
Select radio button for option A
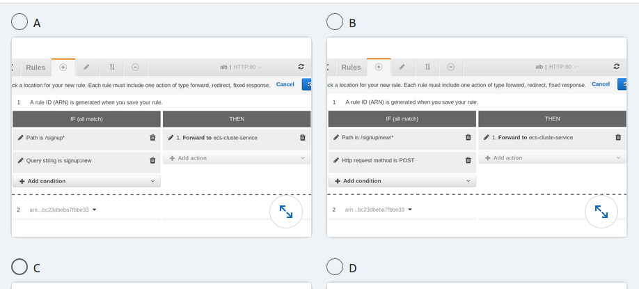pyautogui.click(x=19, y=22)
